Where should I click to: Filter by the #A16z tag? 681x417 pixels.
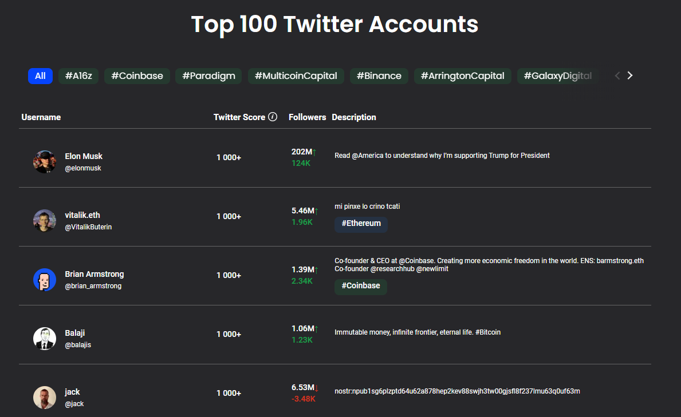coord(78,76)
